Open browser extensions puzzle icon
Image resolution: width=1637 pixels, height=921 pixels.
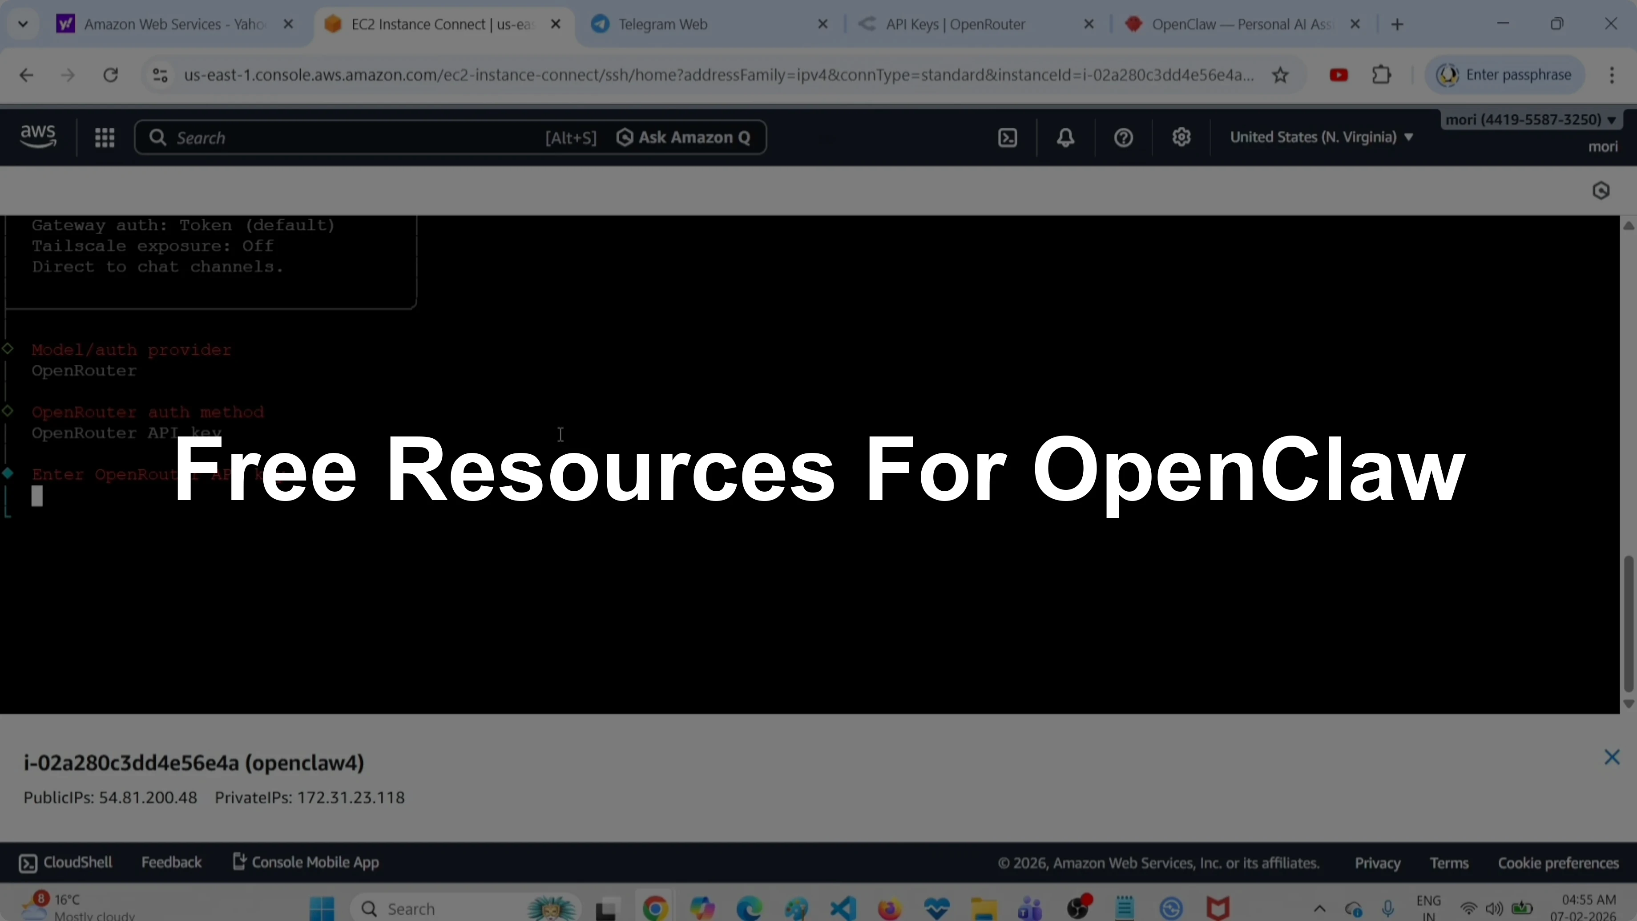[1382, 74]
